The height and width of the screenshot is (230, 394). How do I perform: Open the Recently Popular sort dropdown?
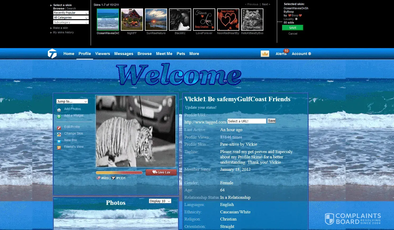(x=71, y=13)
